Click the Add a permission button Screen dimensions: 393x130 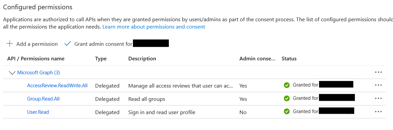click(32, 44)
